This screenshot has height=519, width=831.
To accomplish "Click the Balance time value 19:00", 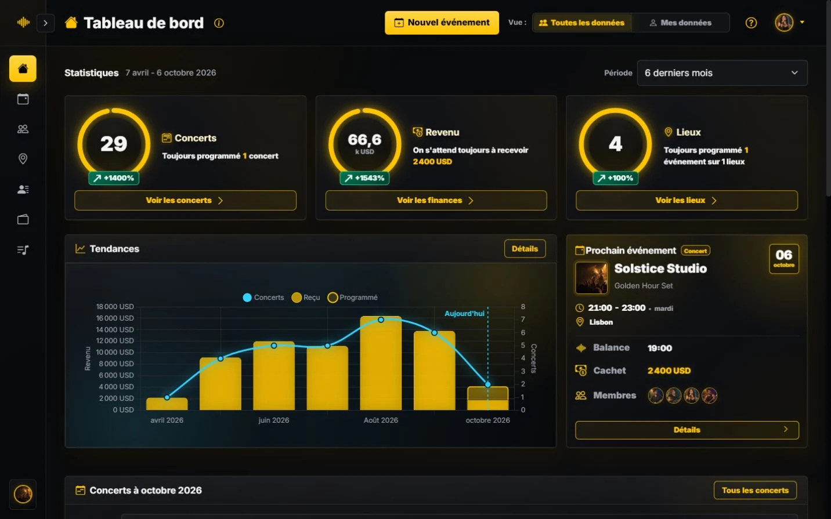I will coord(660,348).
